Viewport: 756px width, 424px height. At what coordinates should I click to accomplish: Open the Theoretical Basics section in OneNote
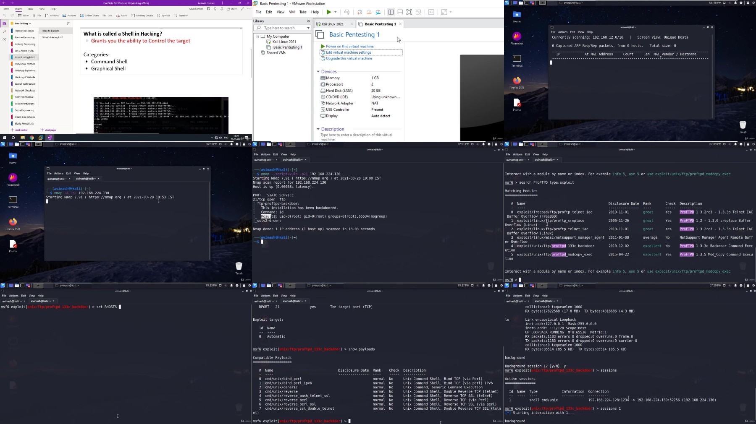(x=24, y=31)
